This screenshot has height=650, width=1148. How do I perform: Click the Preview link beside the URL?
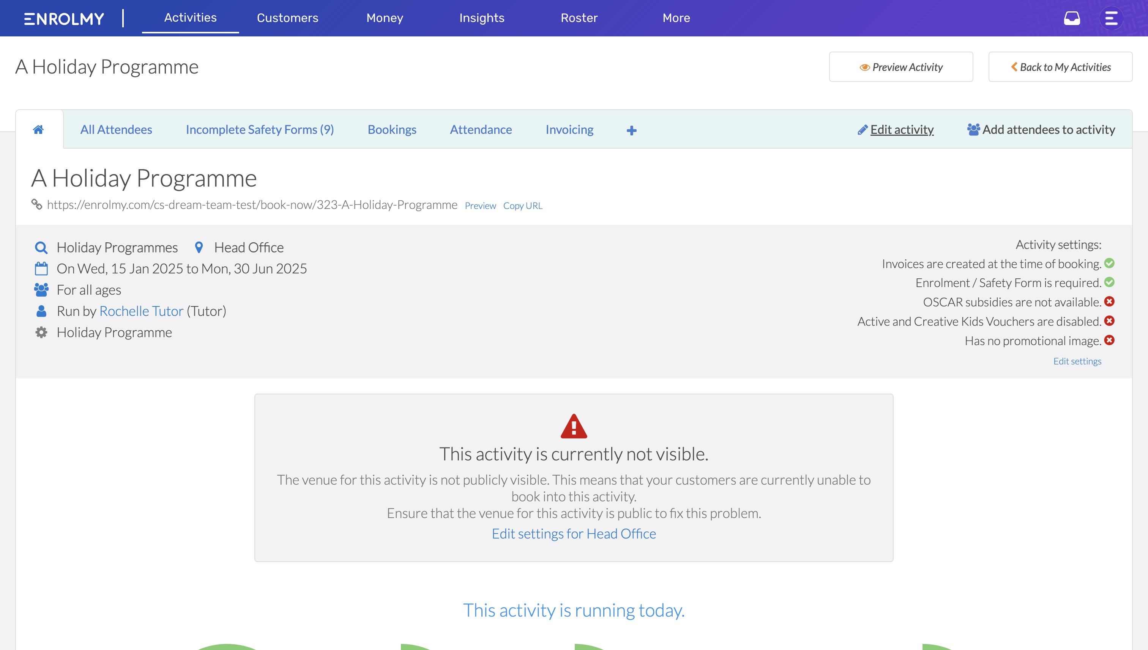point(480,206)
